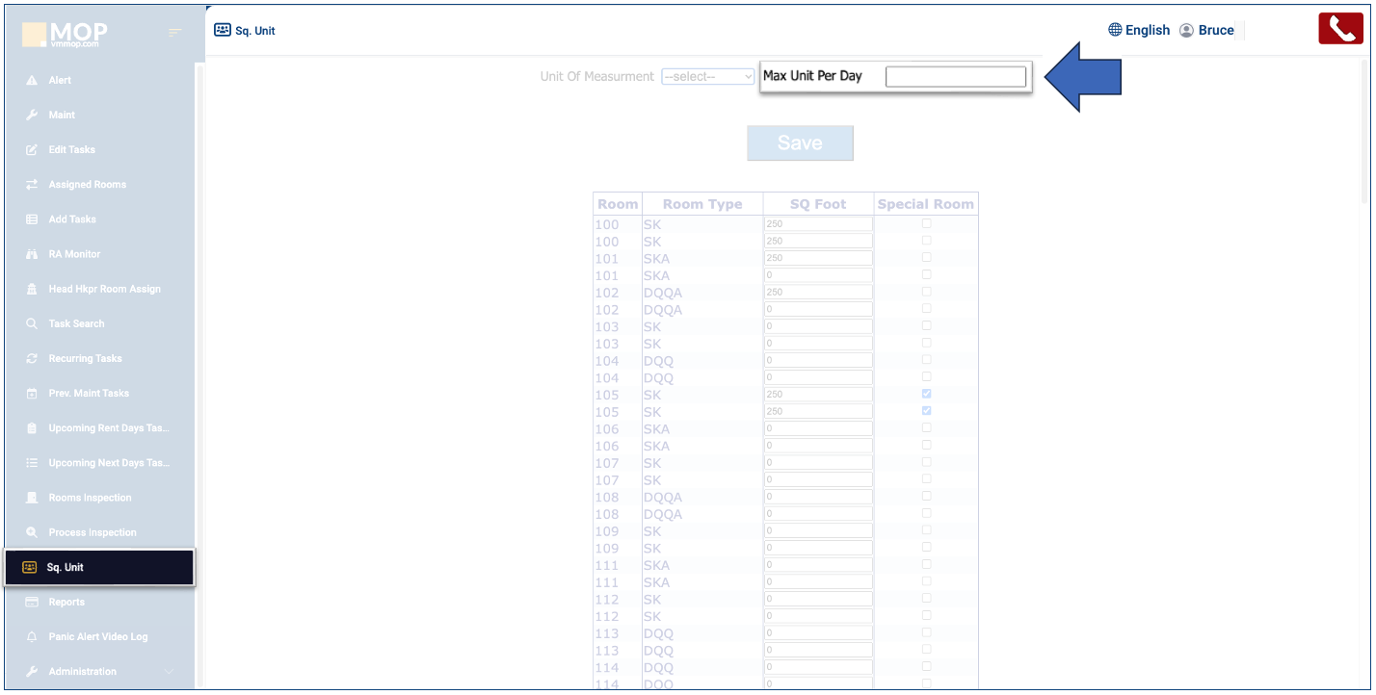
Task: Click the globe icon beside English
Action: click(x=1115, y=30)
